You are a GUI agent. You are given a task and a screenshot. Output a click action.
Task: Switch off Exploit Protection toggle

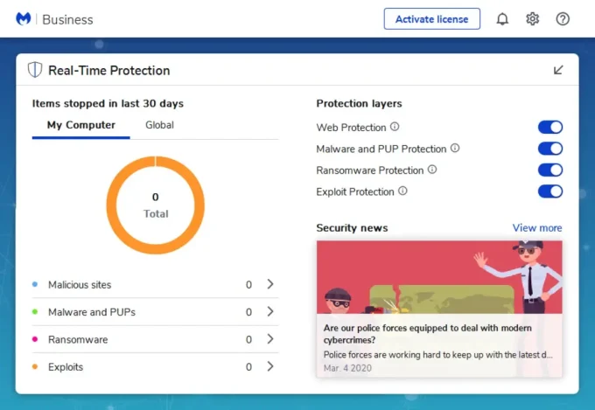(x=549, y=191)
